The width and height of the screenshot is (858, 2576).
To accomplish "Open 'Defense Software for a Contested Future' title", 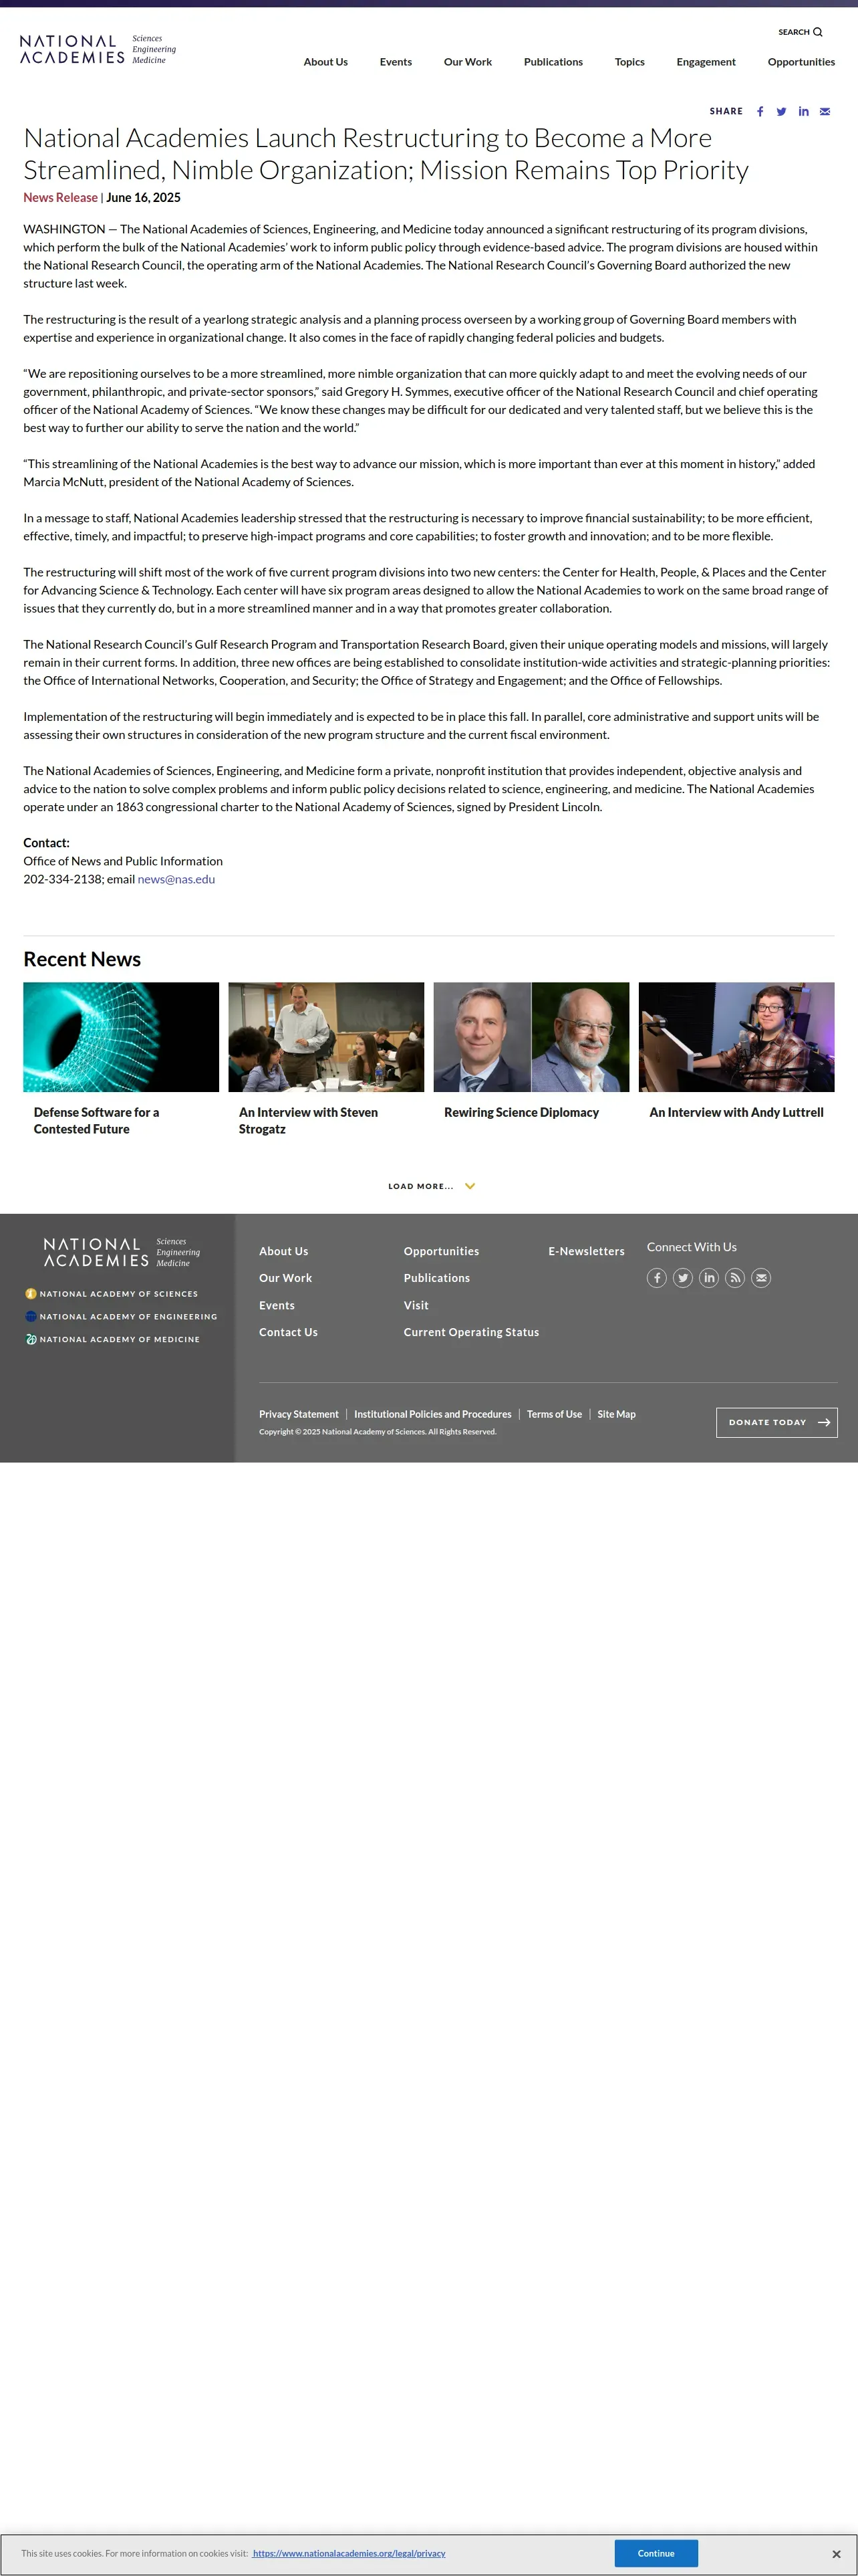I will click(96, 1120).
